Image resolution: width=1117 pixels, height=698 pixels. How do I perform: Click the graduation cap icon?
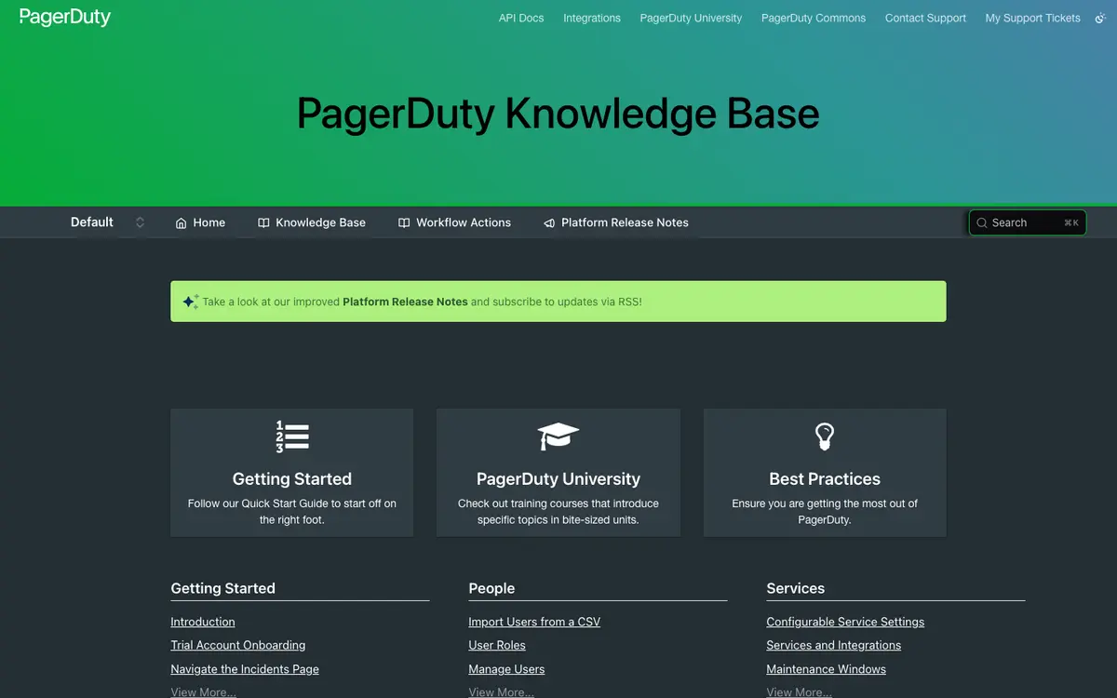click(558, 436)
